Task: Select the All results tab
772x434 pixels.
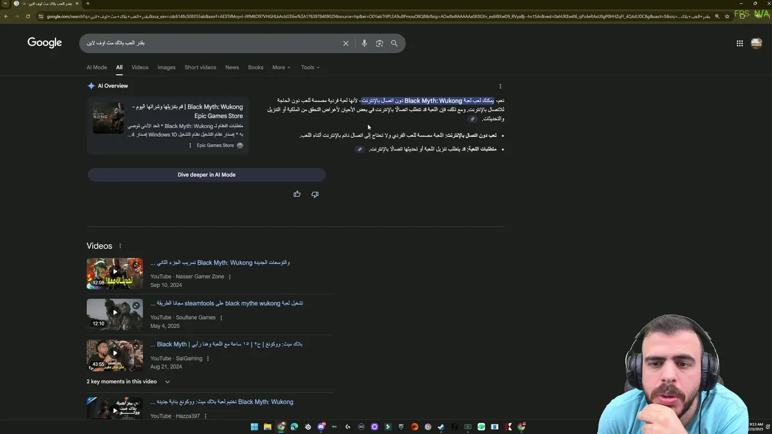Action: pos(119,68)
